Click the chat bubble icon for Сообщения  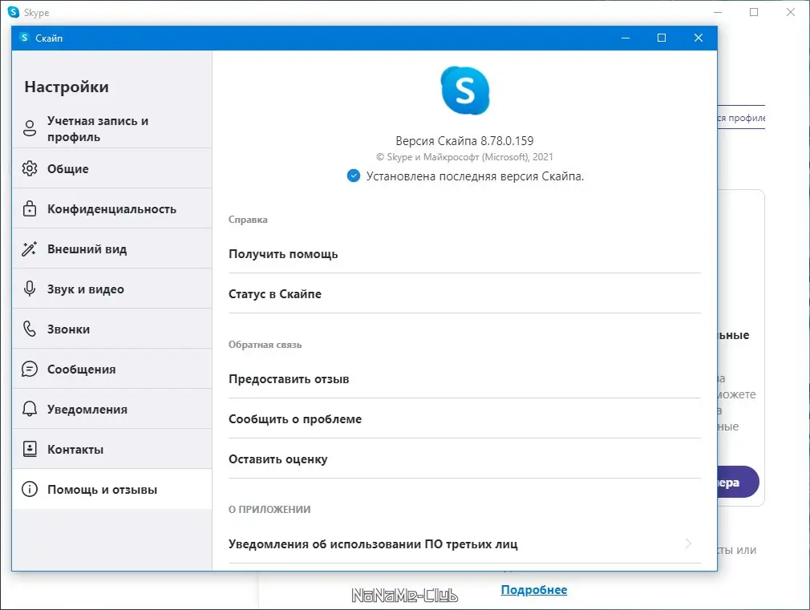30,369
